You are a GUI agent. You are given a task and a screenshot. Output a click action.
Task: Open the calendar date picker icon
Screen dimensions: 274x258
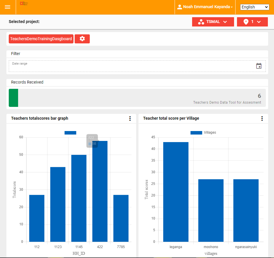259,66
